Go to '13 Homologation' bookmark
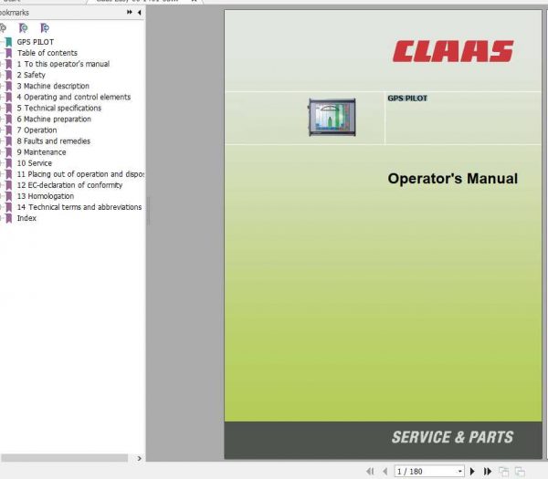 tap(46, 196)
